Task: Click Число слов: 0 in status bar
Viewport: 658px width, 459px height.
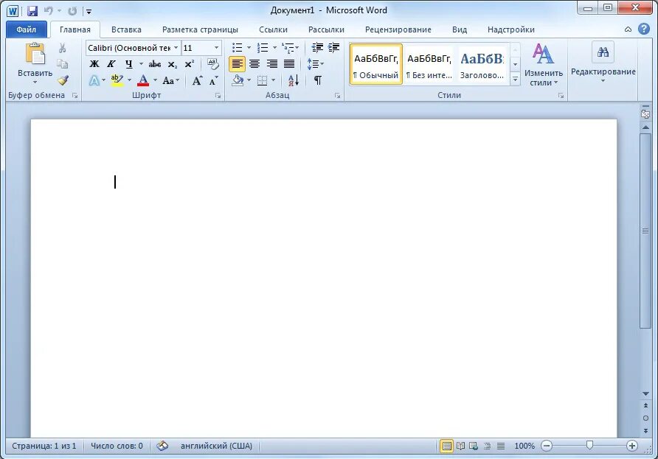Action: pyautogui.click(x=117, y=446)
